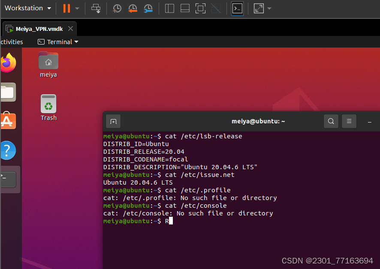Open a new terminal tab button

click(x=113, y=121)
